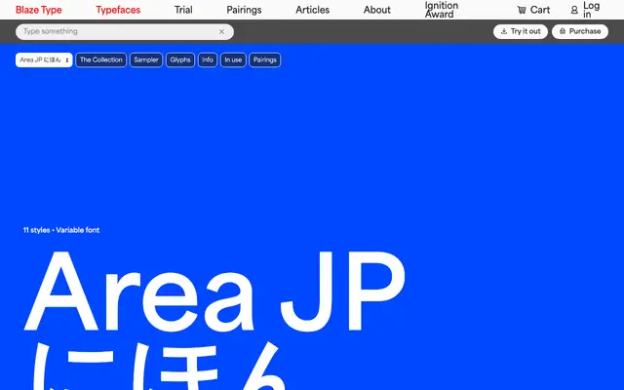Jump to The Collection section
The image size is (624, 390).
(x=101, y=60)
